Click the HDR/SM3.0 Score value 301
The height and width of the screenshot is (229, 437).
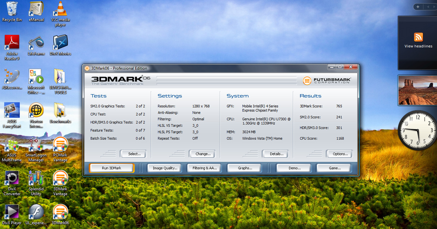(339, 128)
